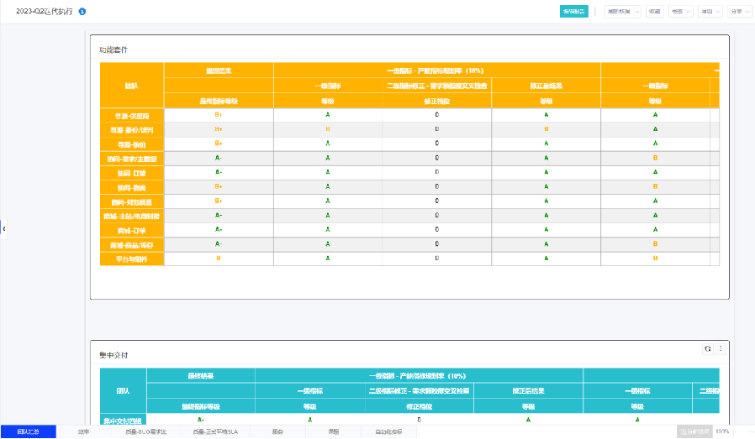Click the gray button beside the 100% zoom

[694, 431]
